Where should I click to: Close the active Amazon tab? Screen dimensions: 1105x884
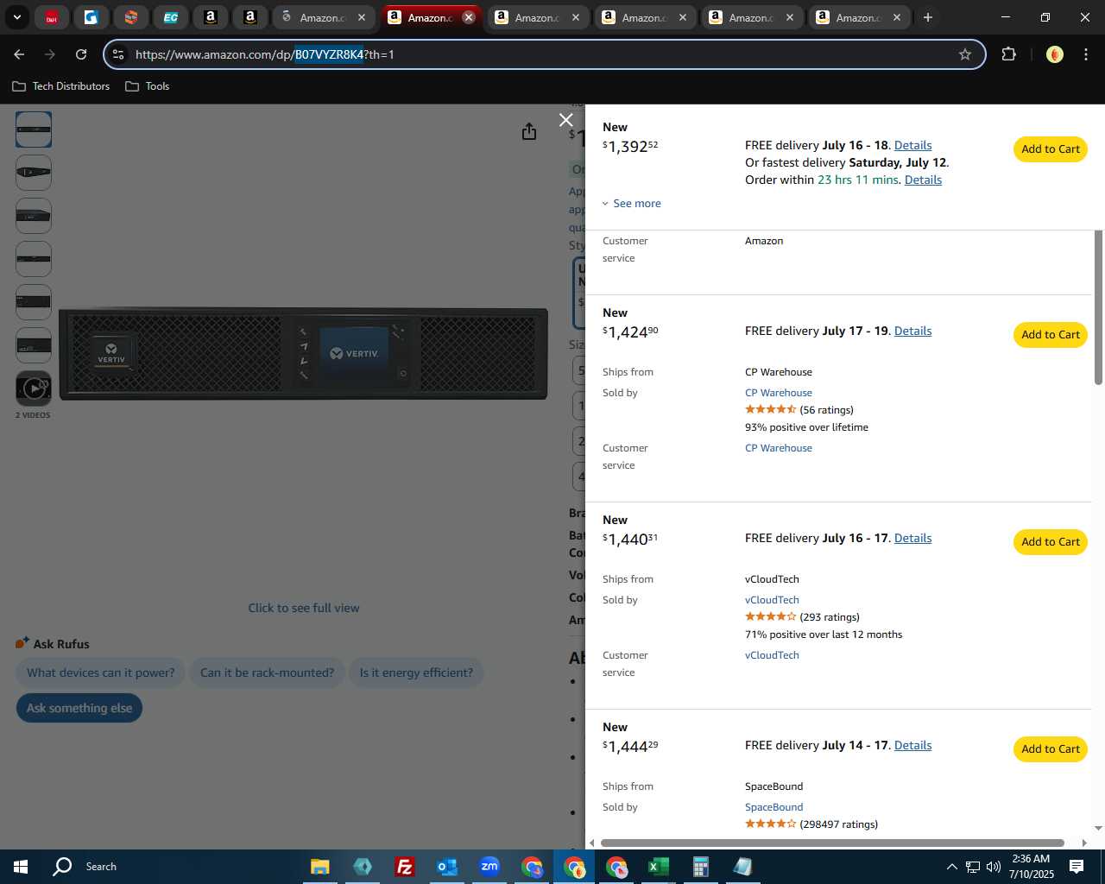[469, 17]
